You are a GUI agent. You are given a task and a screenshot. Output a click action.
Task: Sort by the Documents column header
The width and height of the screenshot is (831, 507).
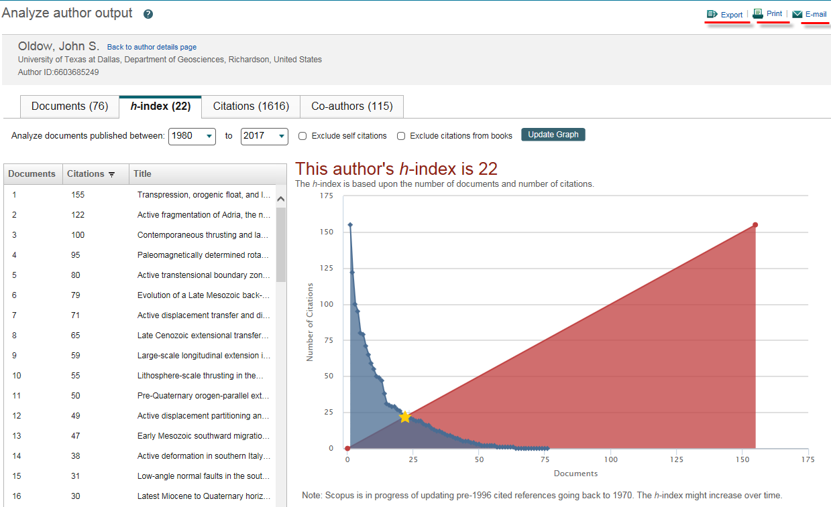32,174
